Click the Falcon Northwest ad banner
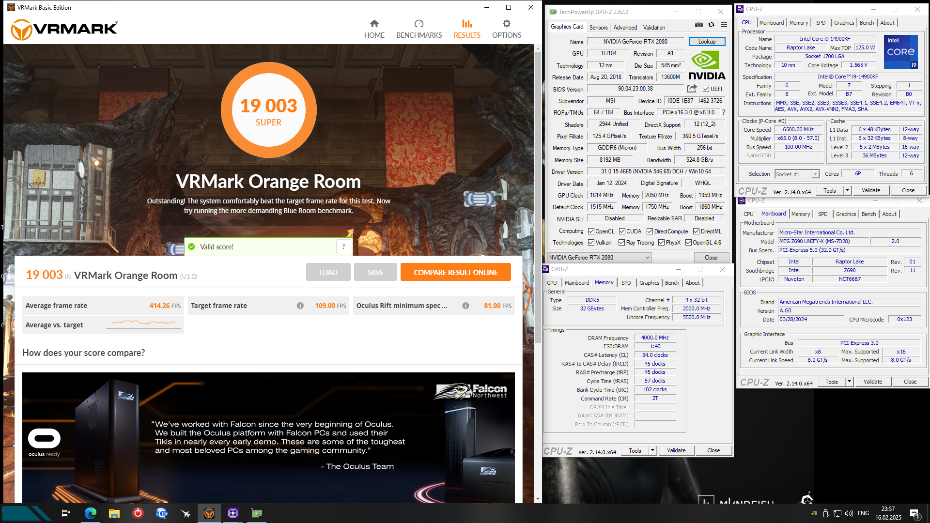Image resolution: width=930 pixels, height=523 pixels. click(x=268, y=438)
